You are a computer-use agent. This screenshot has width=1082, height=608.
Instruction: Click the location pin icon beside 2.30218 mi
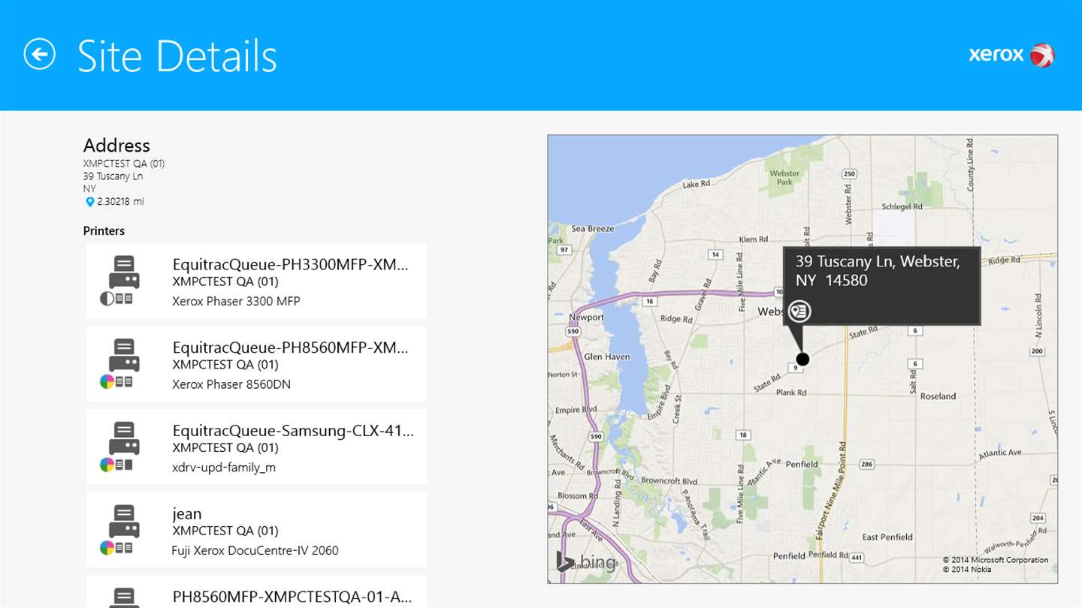(x=89, y=202)
